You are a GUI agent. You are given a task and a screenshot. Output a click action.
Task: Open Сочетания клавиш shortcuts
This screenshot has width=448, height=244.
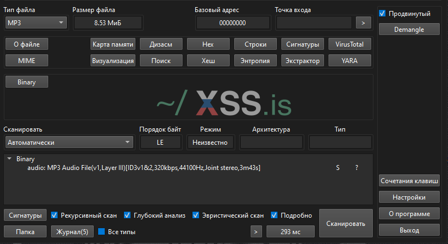click(x=409, y=181)
